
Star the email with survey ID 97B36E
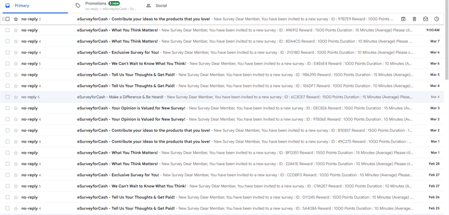click(x=16, y=119)
